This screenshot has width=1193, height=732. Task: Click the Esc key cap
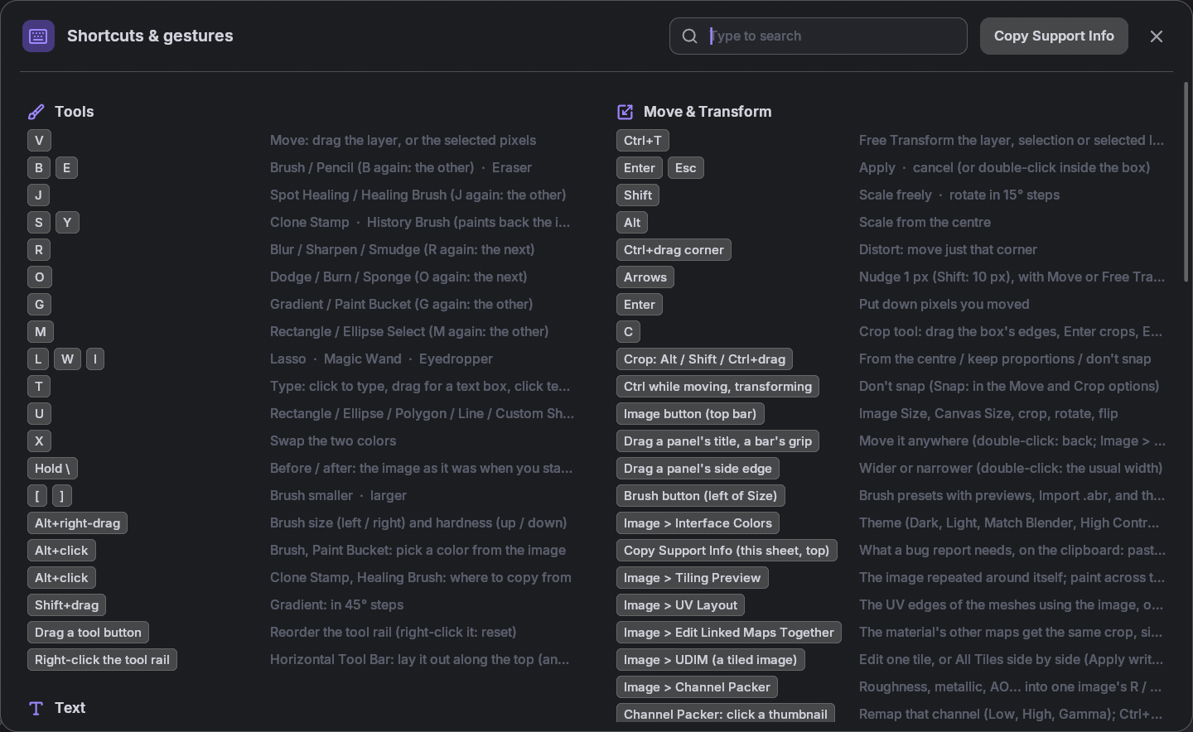coord(686,168)
